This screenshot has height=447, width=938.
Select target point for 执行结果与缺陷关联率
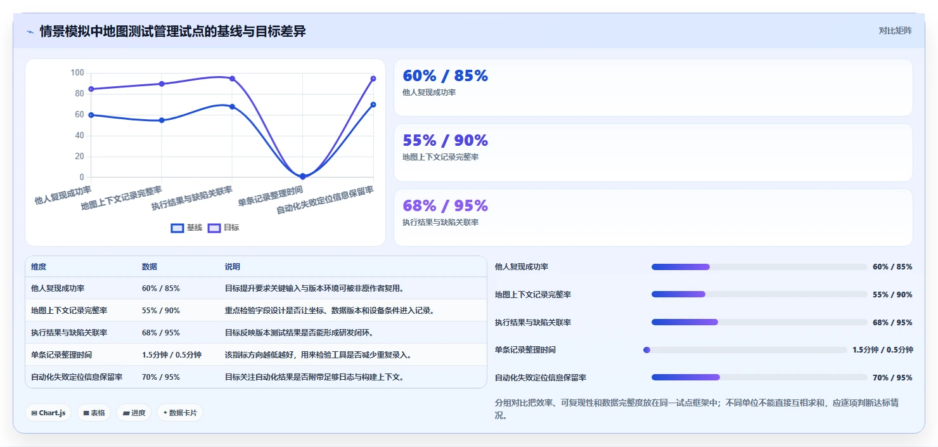point(232,79)
